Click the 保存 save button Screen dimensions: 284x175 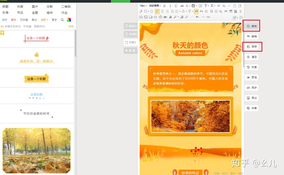252,47
